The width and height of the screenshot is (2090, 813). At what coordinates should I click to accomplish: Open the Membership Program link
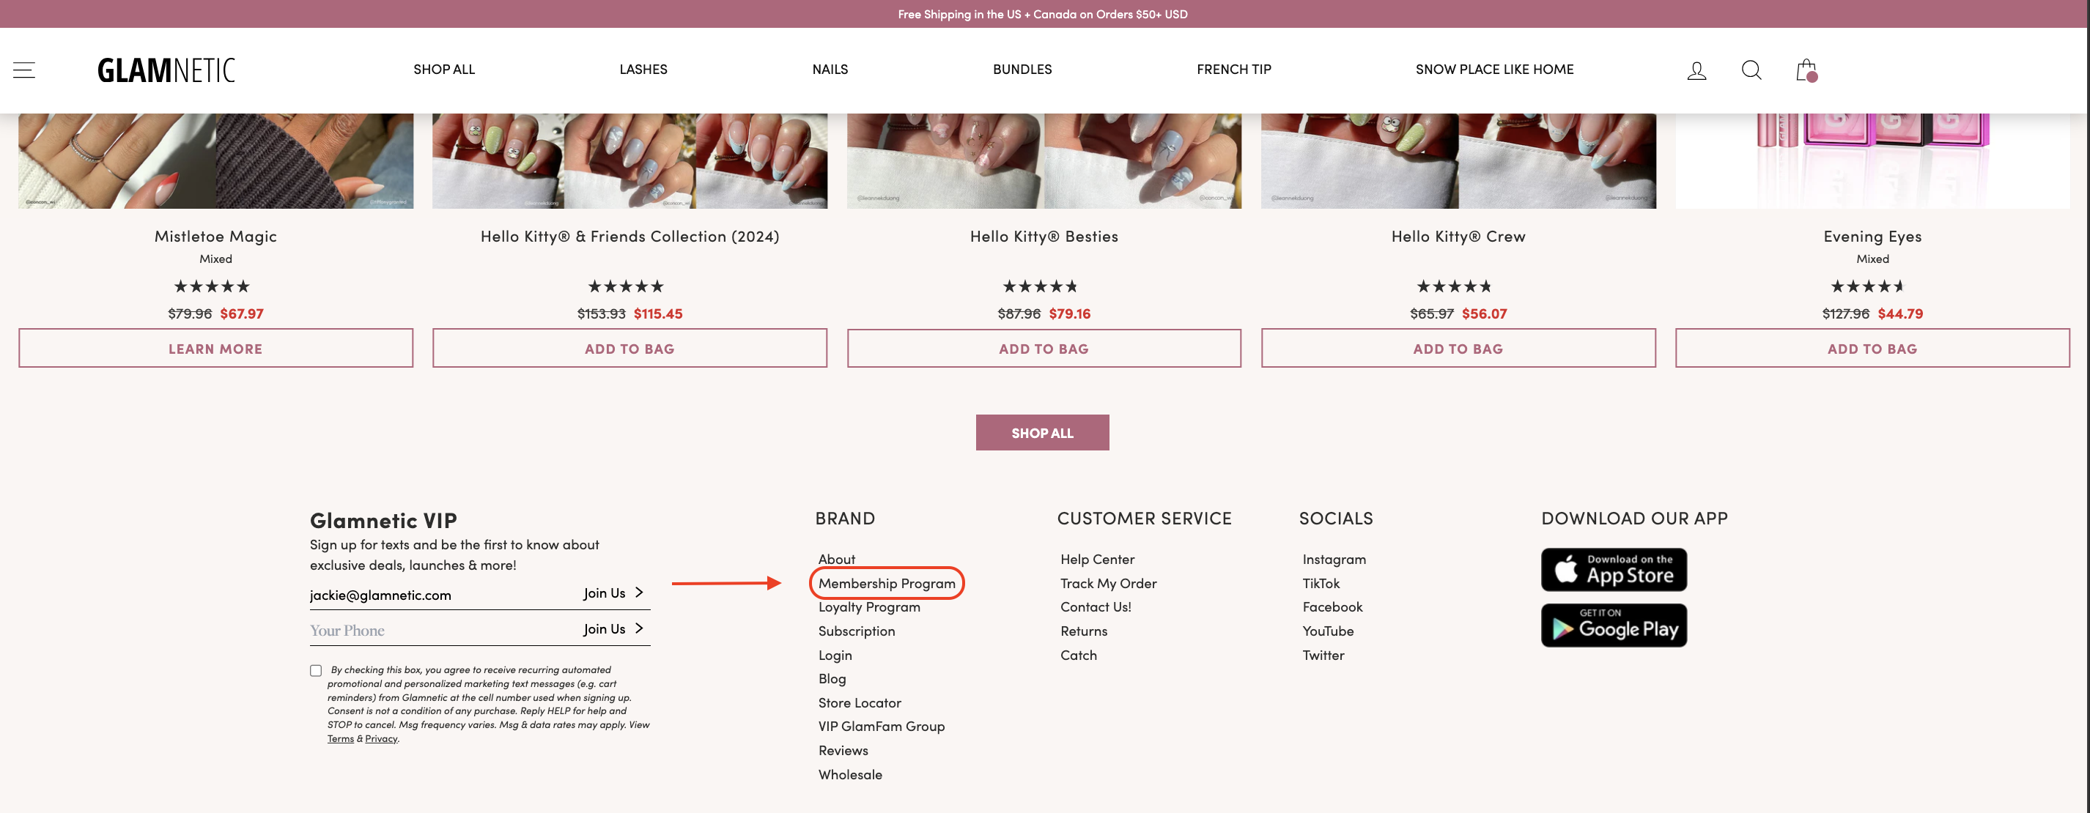[887, 584]
